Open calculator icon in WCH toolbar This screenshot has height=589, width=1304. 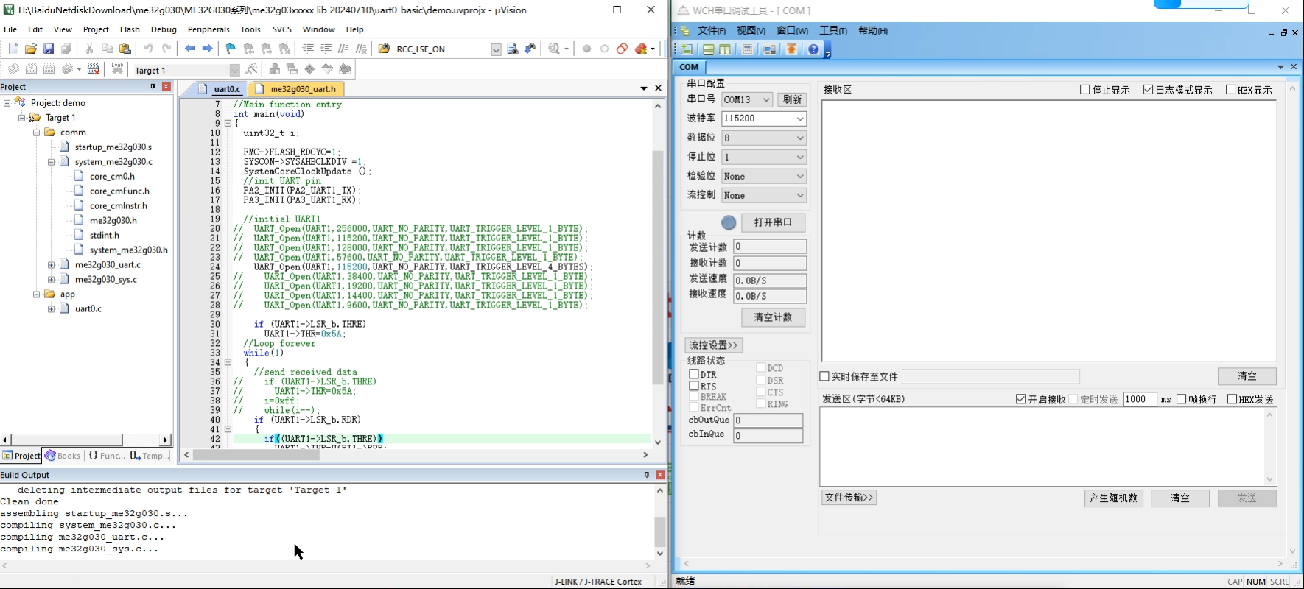click(747, 49)
